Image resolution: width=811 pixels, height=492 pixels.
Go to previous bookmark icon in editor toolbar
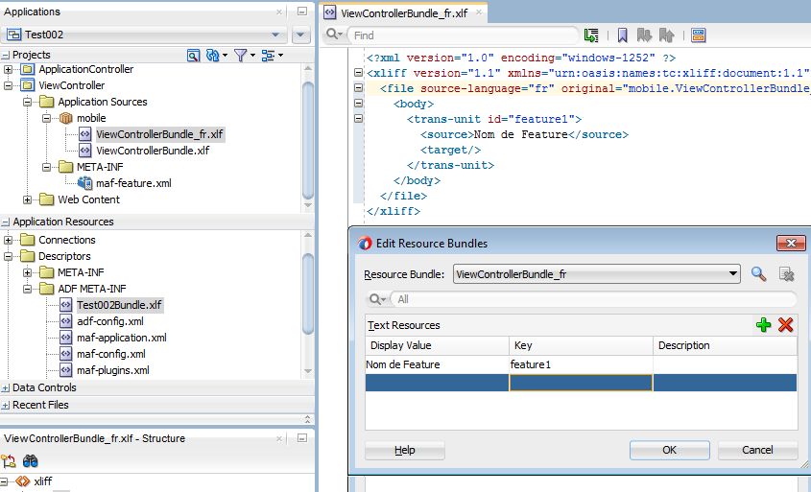667,35
